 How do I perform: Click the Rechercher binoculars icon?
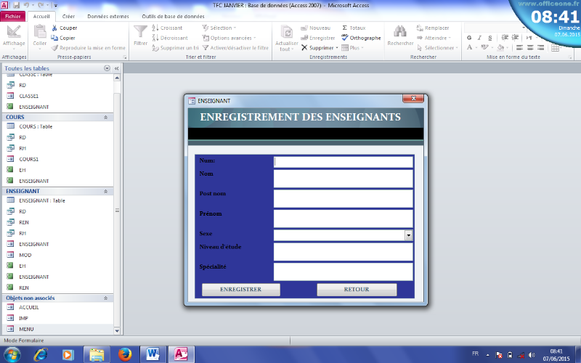pos(399,31)
